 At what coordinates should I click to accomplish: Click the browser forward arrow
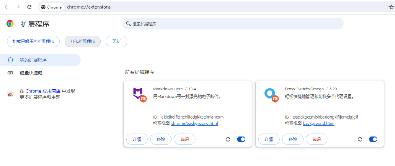(18, 7)
